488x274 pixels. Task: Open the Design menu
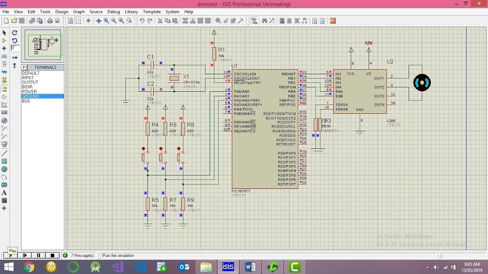pyautogui.click(x=62, y=12)
